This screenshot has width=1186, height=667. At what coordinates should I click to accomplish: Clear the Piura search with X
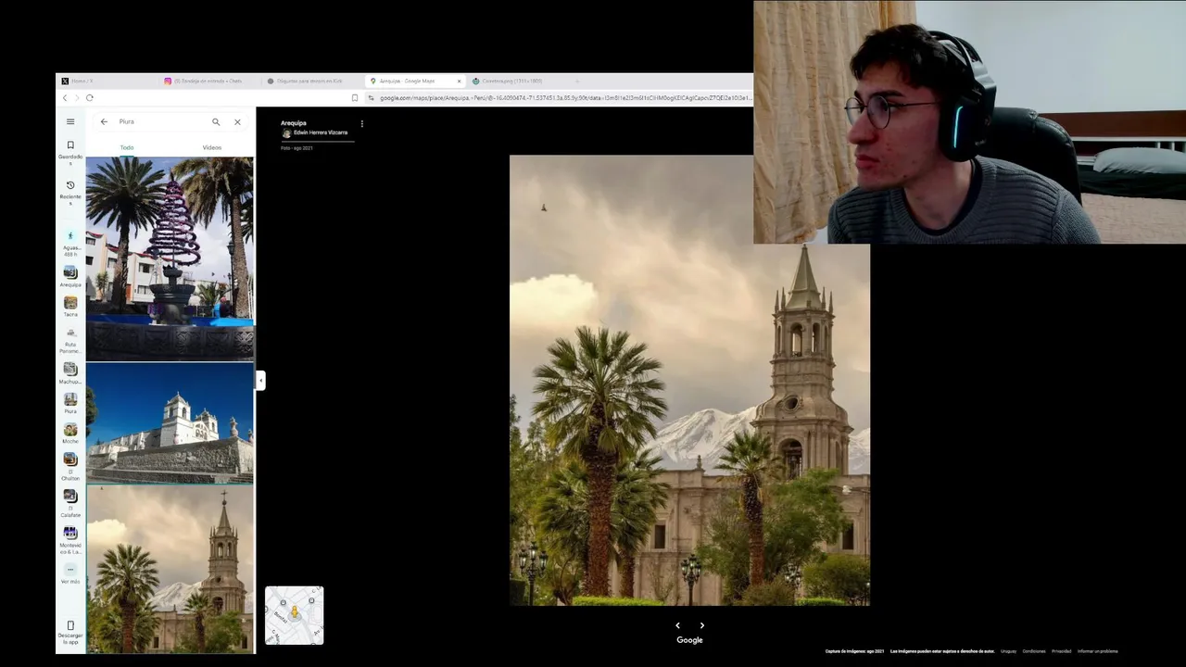237,121
